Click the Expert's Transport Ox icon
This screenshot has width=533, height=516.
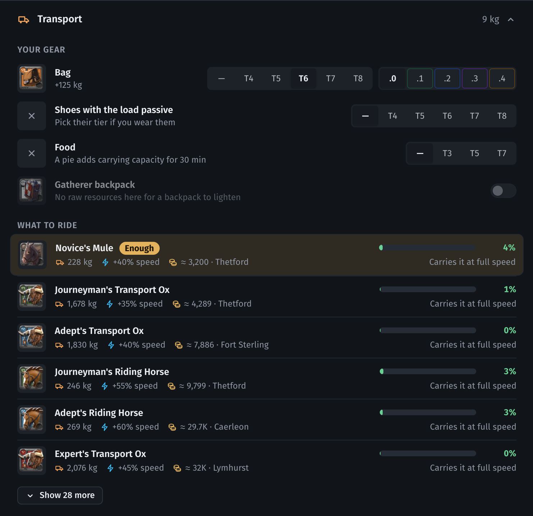[32, 461]
